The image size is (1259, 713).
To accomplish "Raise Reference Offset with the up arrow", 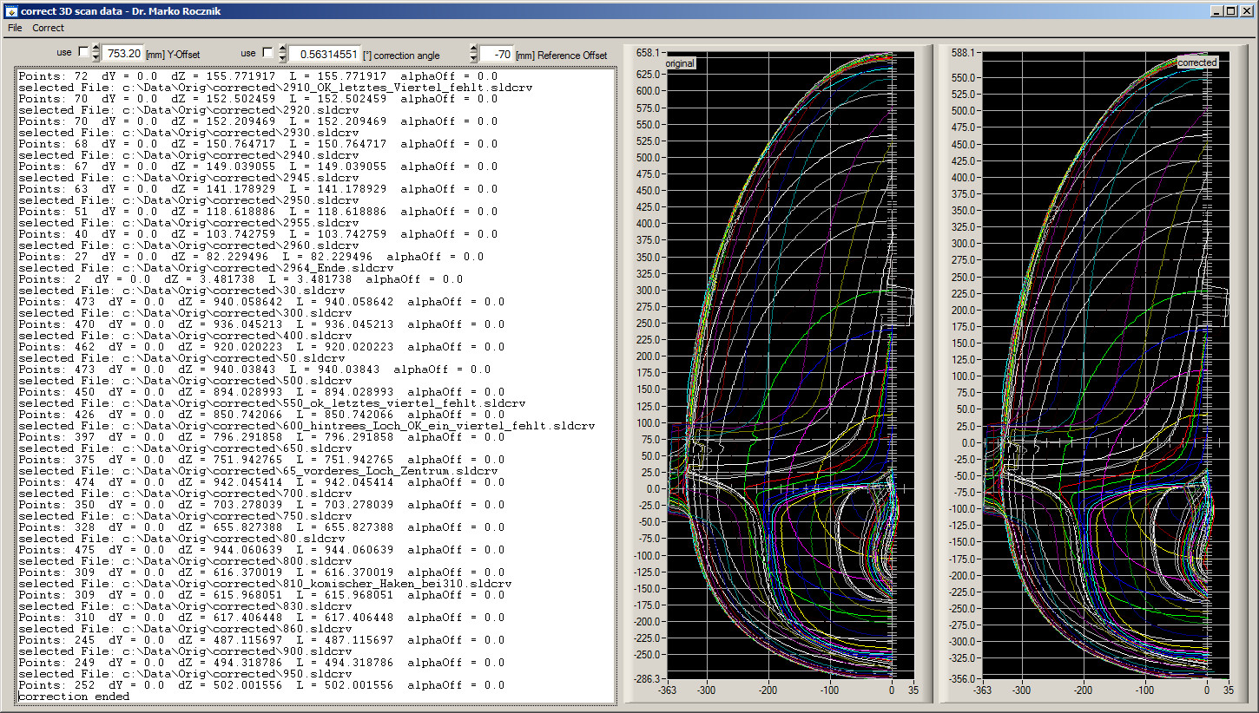I will (x=473, y=49).
